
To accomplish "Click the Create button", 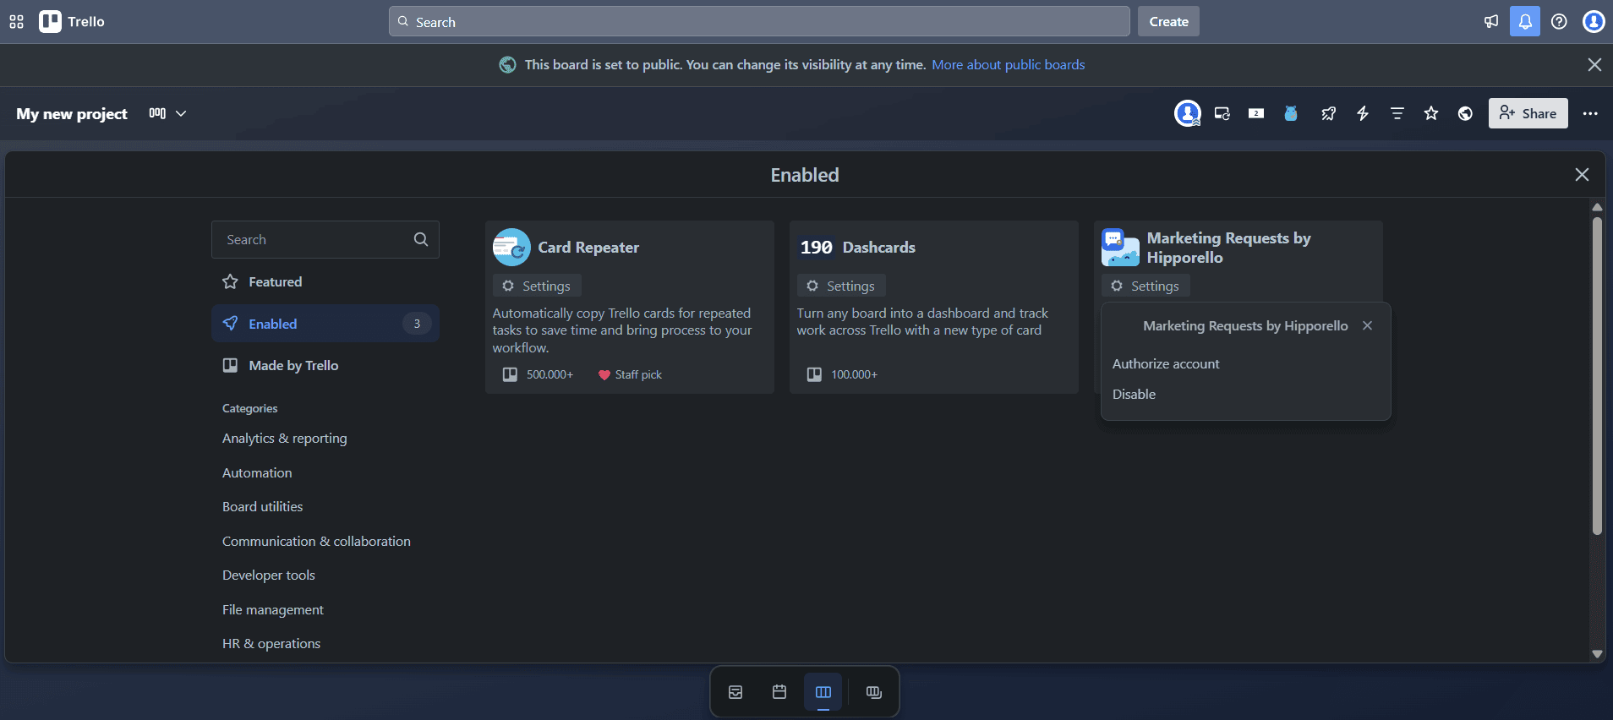I will [x=1168, y=22].
